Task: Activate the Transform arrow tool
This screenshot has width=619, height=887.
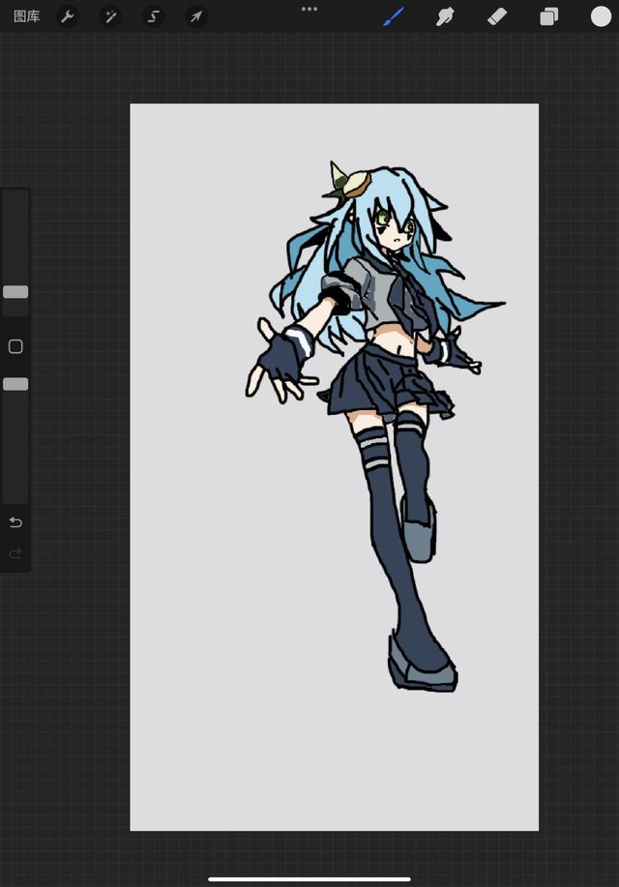Action: 195,16
